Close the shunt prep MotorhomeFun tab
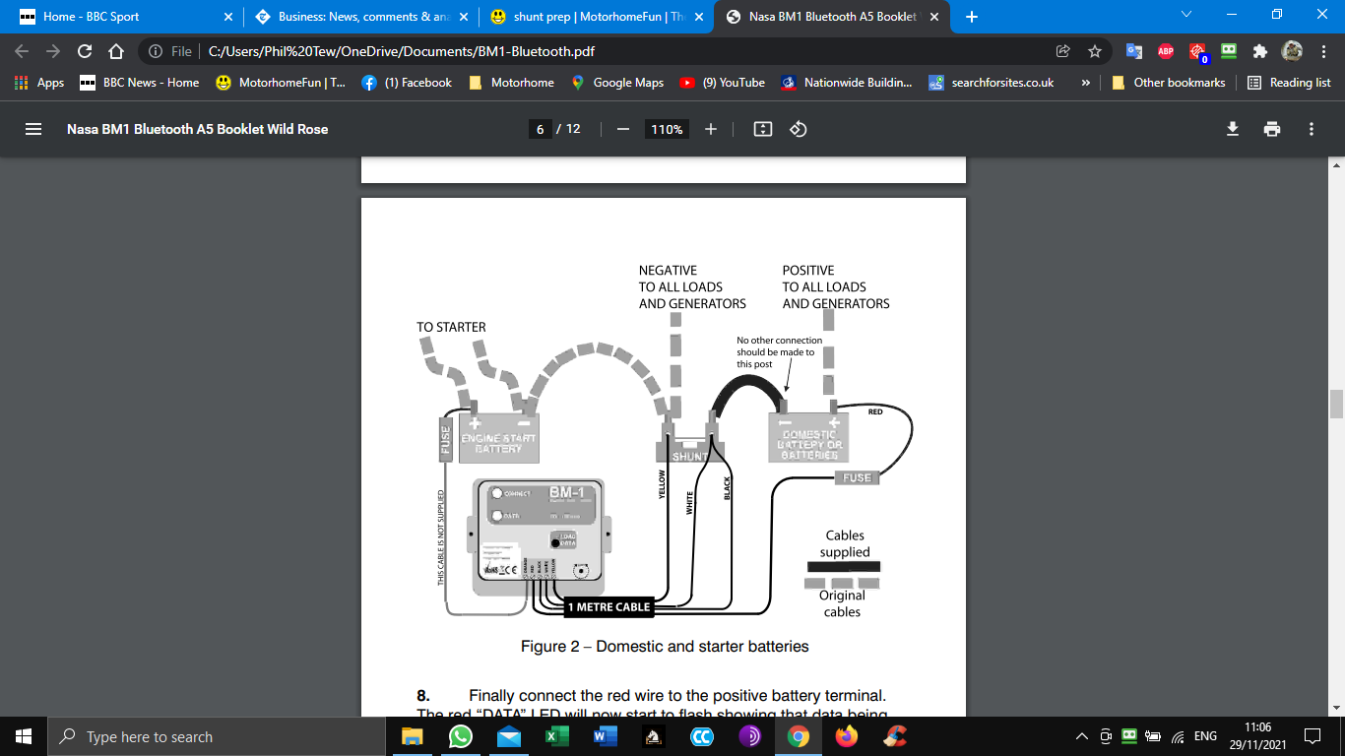The height and width of the screenshot is (756, 1345). click(x=699, y=17)
